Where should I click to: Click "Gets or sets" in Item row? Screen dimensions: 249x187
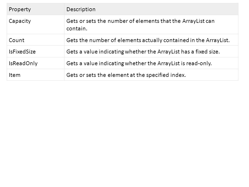click(x=81, y=75)
